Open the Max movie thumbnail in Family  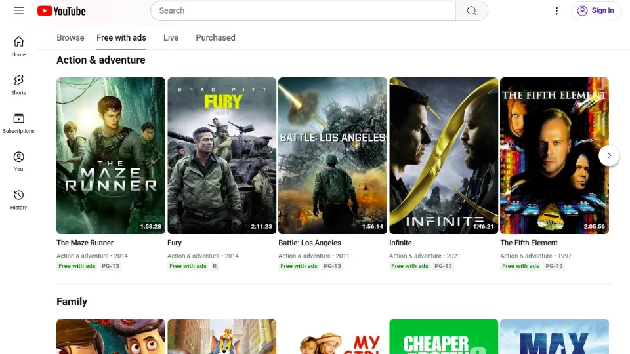coord(555,337)
